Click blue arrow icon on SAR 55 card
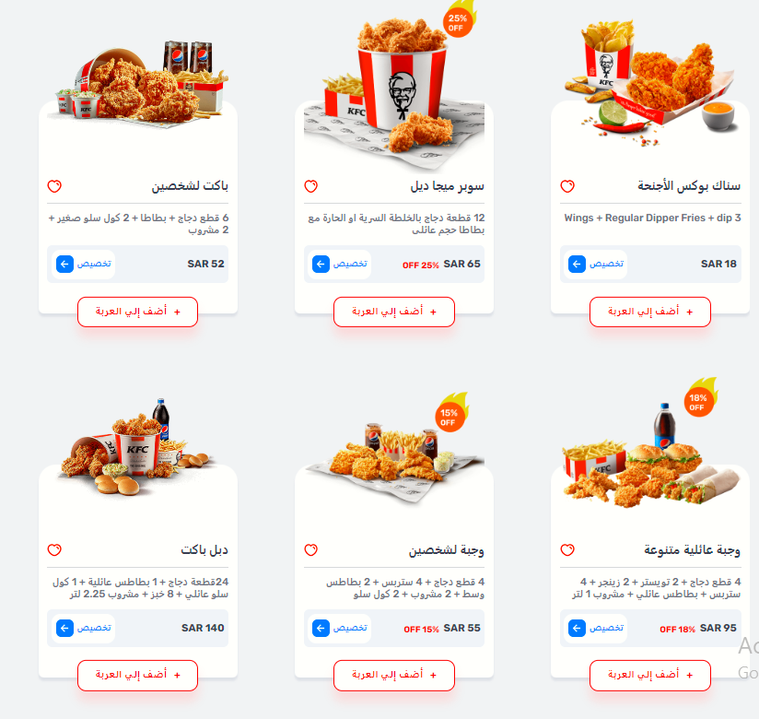Viewport: 759px width, 719px height. (321, 628)
